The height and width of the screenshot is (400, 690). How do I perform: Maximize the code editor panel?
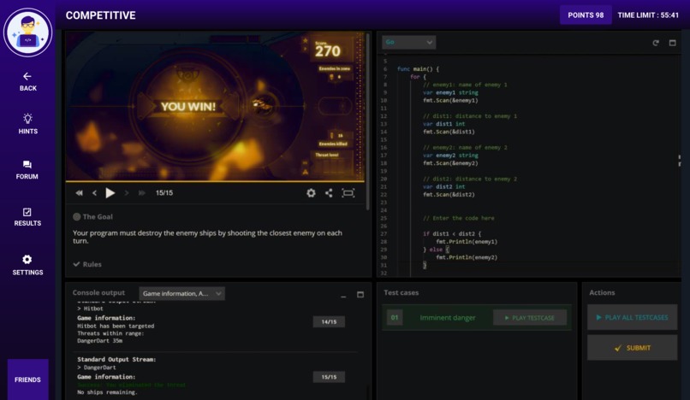(672, 43)
